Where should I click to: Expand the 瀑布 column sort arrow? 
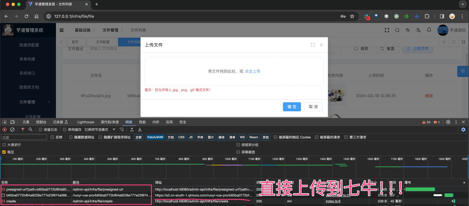pyautogui.click(x=464, y=182)
